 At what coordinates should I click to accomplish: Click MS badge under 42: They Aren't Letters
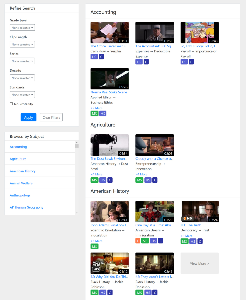click(139, 293)
